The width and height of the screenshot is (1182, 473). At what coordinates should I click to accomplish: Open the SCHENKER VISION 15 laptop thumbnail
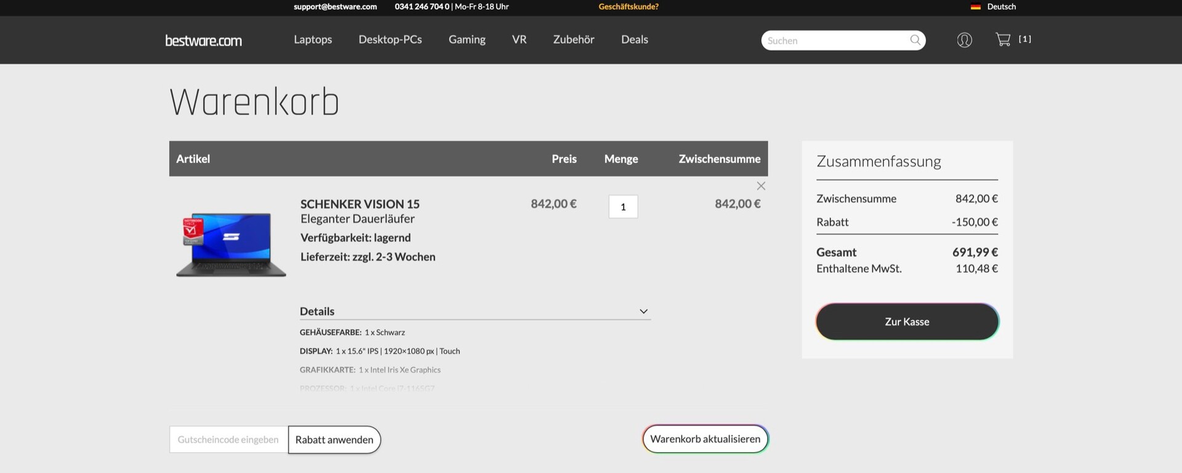231,245
